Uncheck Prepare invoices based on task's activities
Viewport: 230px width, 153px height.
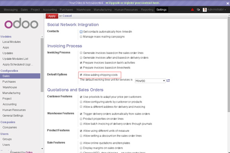(81, 63)
